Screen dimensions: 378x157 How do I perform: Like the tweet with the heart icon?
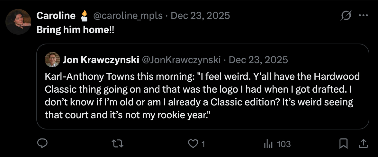point(193,144)
